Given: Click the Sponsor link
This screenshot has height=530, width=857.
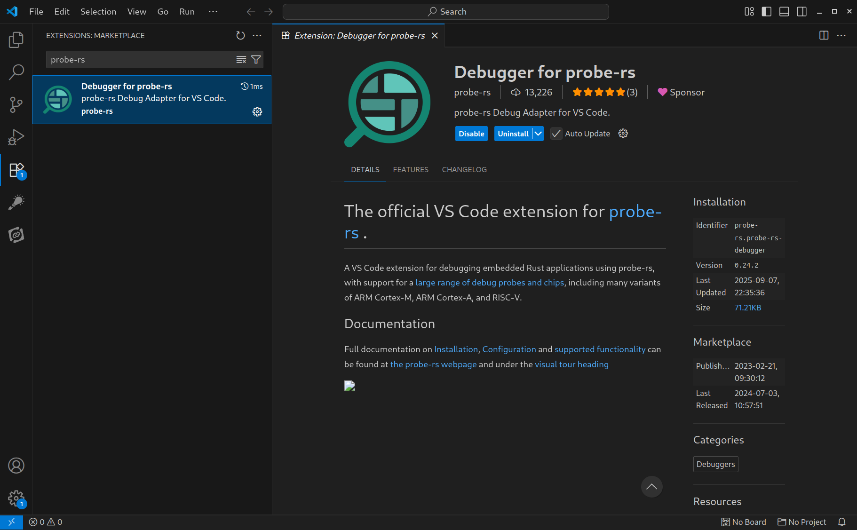Looking at the screenshot, I should point(681,93).
